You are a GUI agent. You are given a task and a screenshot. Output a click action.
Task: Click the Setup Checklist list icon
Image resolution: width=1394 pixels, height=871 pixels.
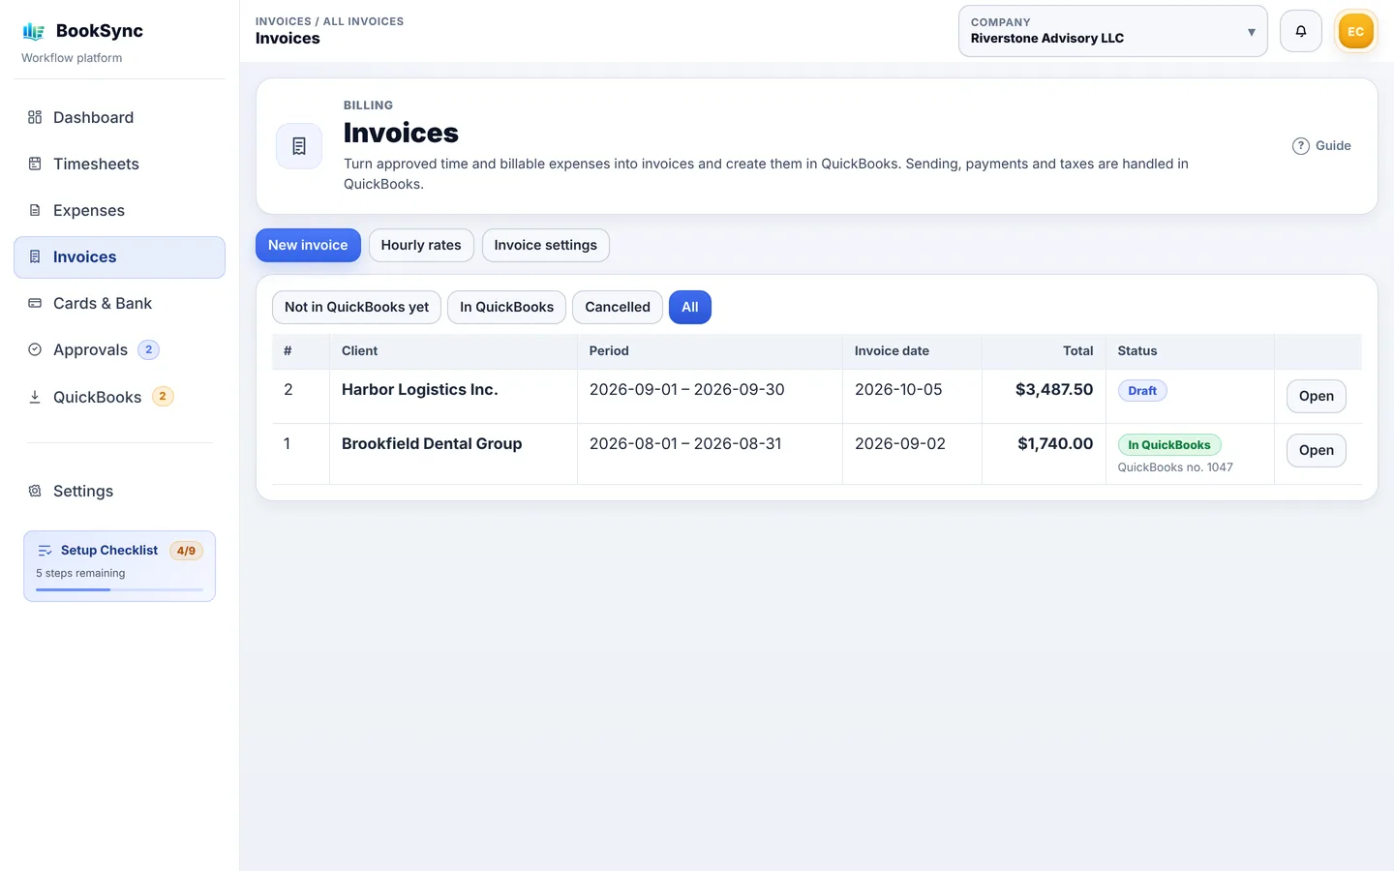pyautogui.click(x=45, y=551)
